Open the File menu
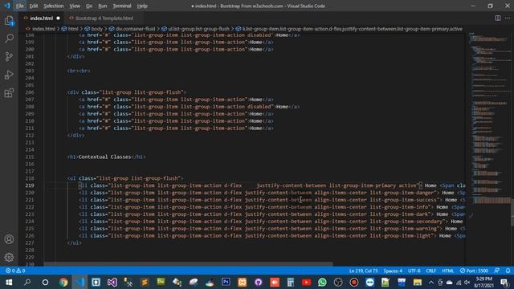 (x=19, y=6)
